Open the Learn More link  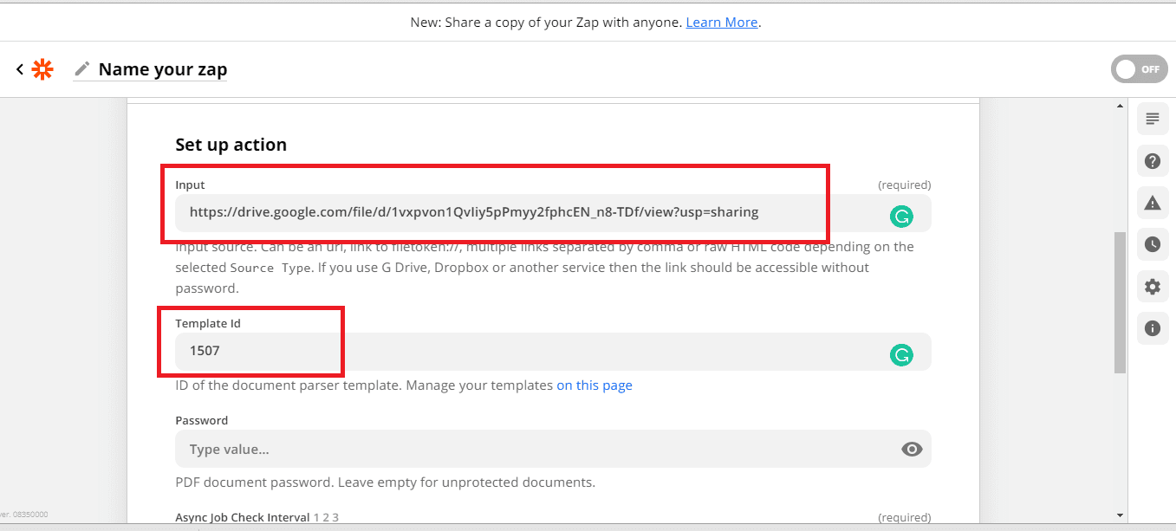(721, 22)
